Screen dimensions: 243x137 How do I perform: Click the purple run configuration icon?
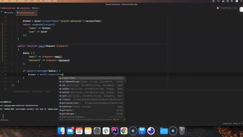[218, 8]
